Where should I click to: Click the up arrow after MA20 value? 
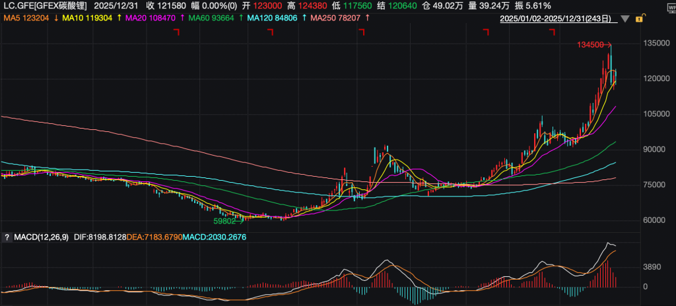pos(182,18)
